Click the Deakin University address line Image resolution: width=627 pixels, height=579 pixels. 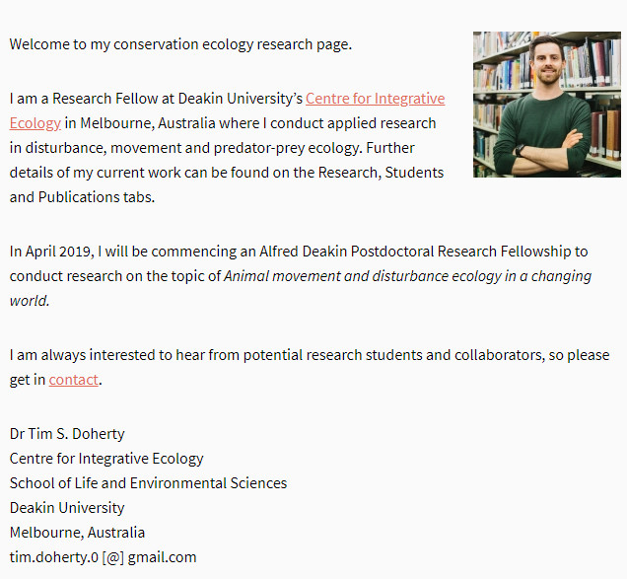(x=67, y=508)
